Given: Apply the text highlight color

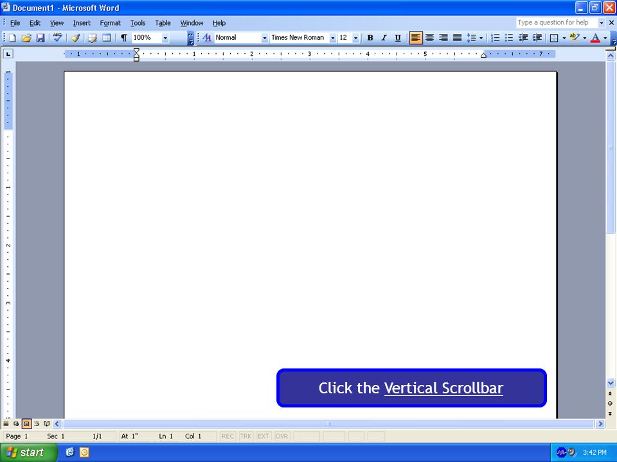Looking at the screenshot, I should [x=575, y=38].
